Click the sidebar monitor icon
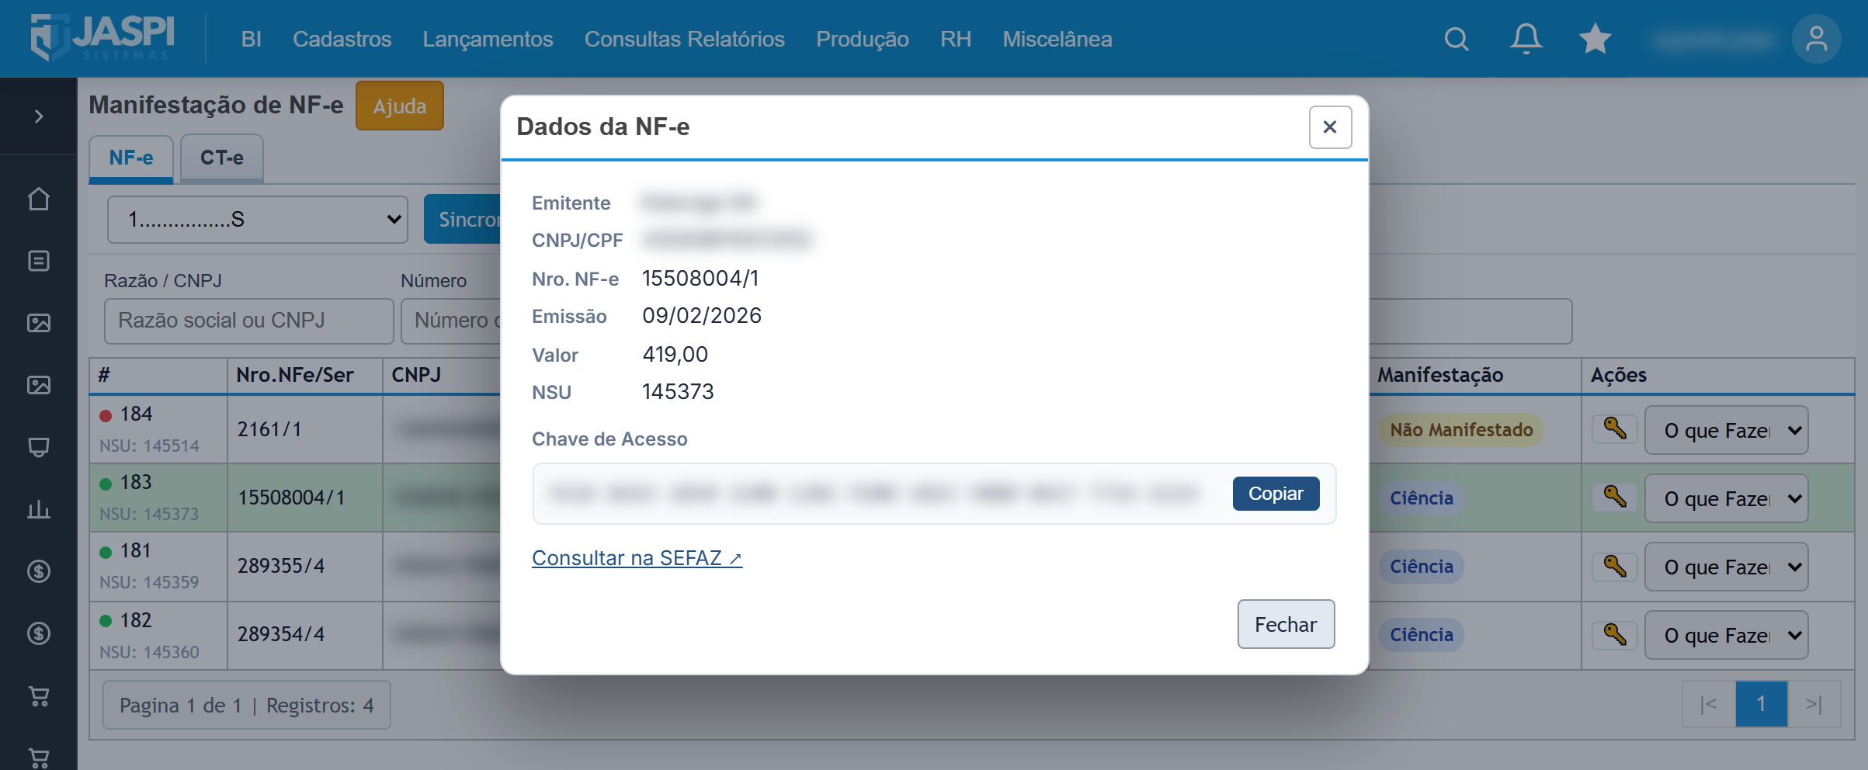This screenshot has width=1868, height=770. [39, 447]
